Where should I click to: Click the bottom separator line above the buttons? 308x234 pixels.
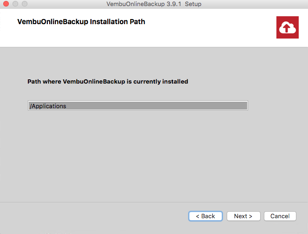pyautogui.click(x=154, y=202)
